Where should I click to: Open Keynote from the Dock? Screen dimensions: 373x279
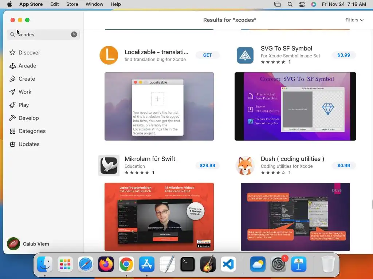pyautogui.click(x=299, y=264)
